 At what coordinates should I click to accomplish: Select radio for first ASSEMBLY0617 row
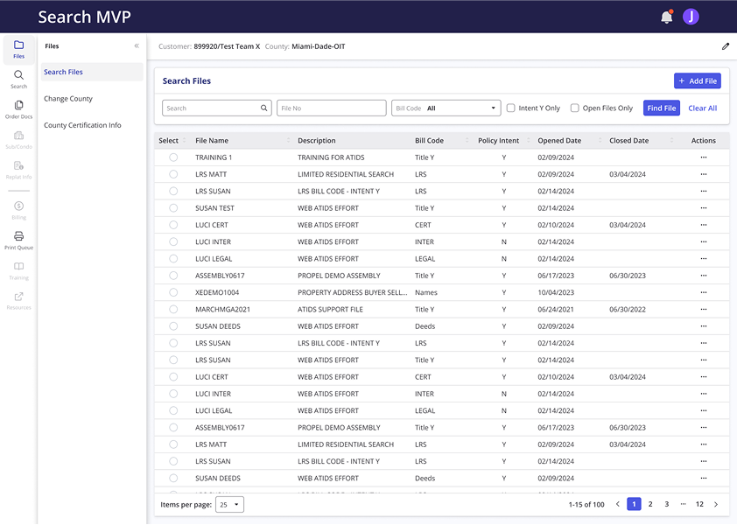pos(173,276)
